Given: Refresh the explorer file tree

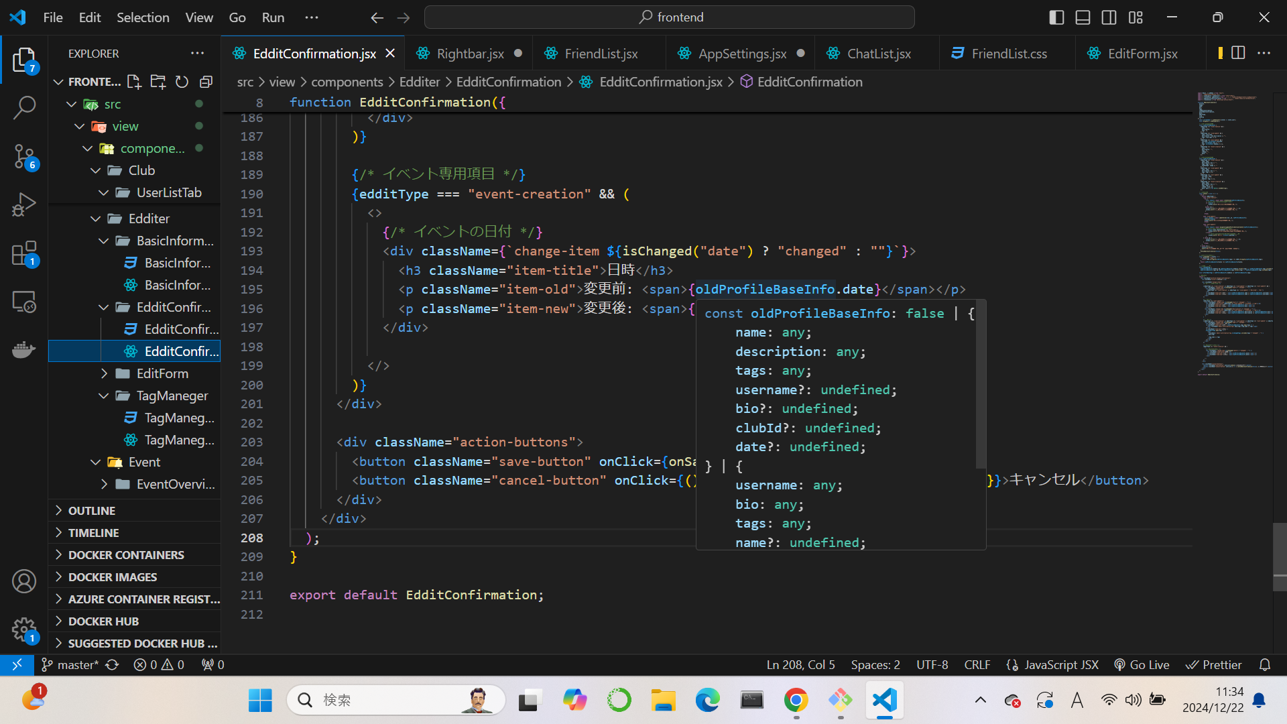Looking at the screenshot, I should tap(182, 82).
